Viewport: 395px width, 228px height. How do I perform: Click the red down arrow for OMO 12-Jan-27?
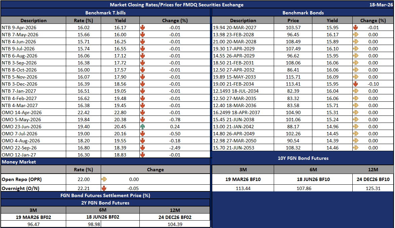[x=142, y=155]
